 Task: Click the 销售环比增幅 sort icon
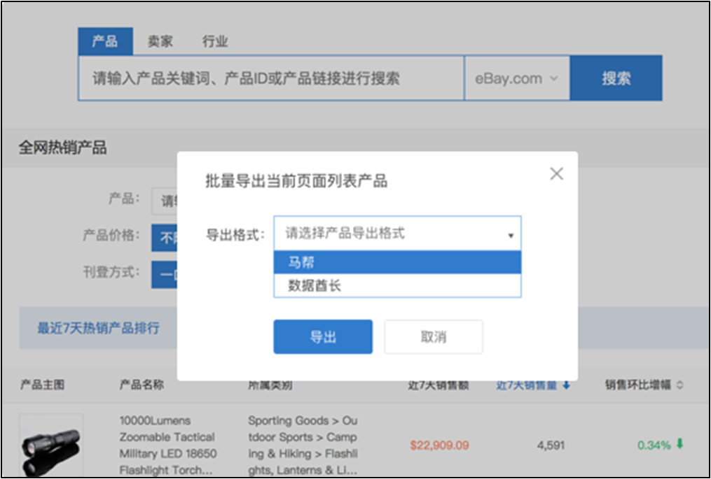(x=679, y=385)
